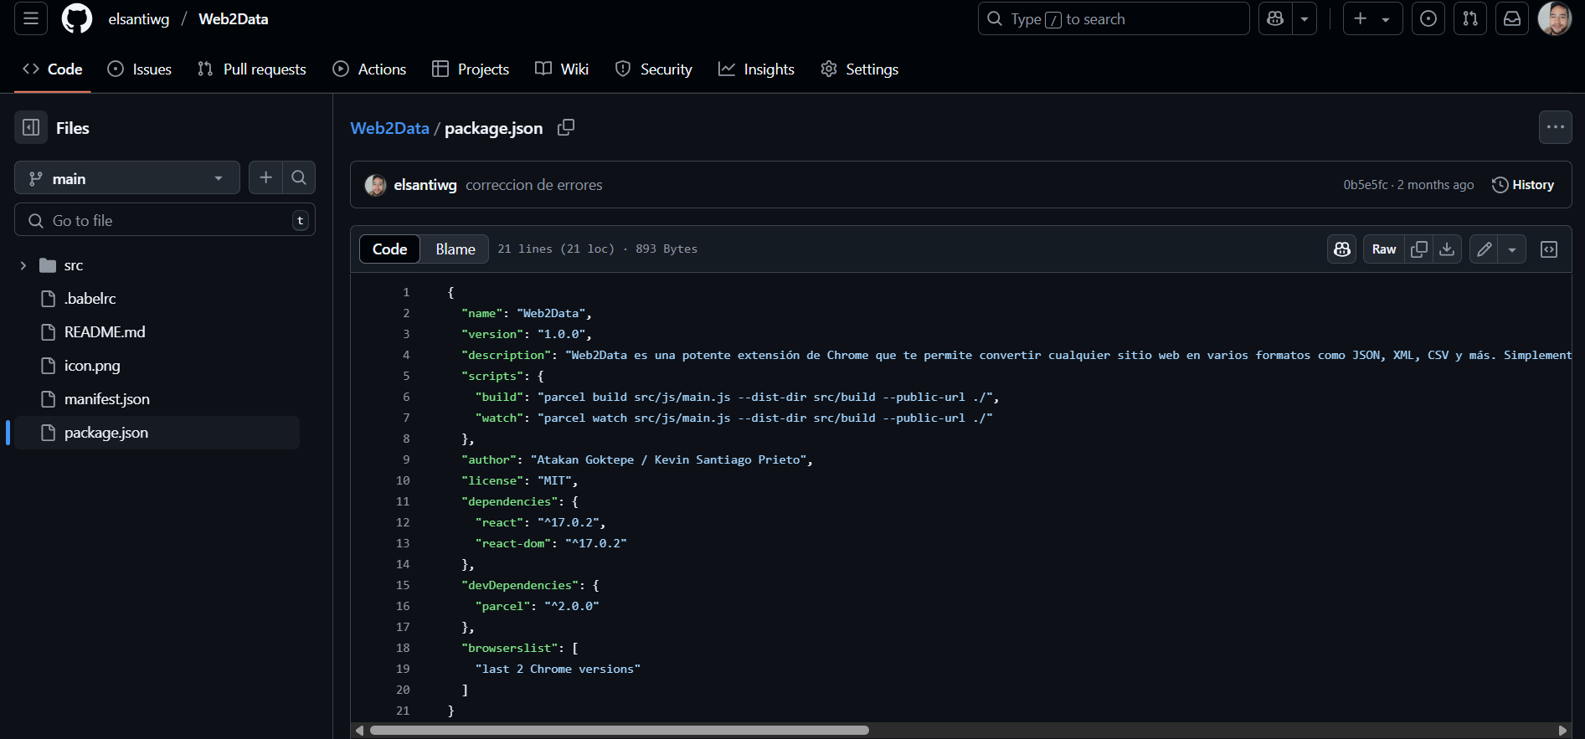Copy file path next to package.json
Screen dimensions: 1585x739
[566, 127]
